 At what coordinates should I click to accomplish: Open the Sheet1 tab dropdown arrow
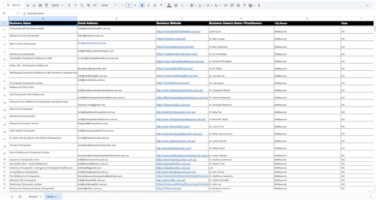pyautogui.click(x=40, y=197)
